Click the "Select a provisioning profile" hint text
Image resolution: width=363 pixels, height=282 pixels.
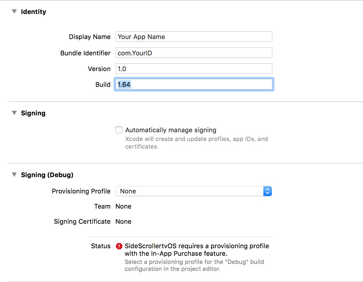(194, 265)
